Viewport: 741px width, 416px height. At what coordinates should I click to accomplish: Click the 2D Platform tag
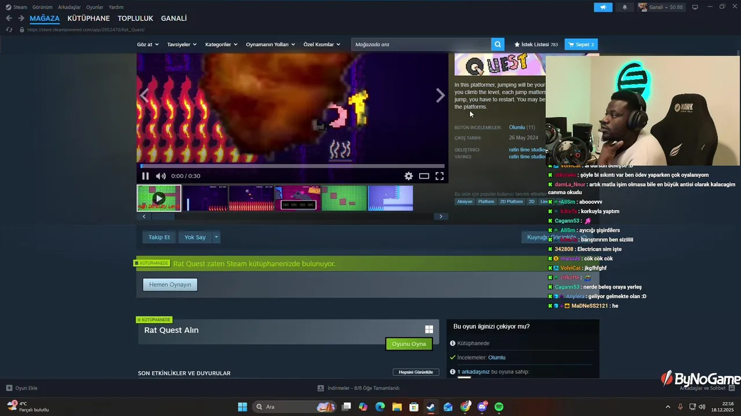tap(511, 202)
